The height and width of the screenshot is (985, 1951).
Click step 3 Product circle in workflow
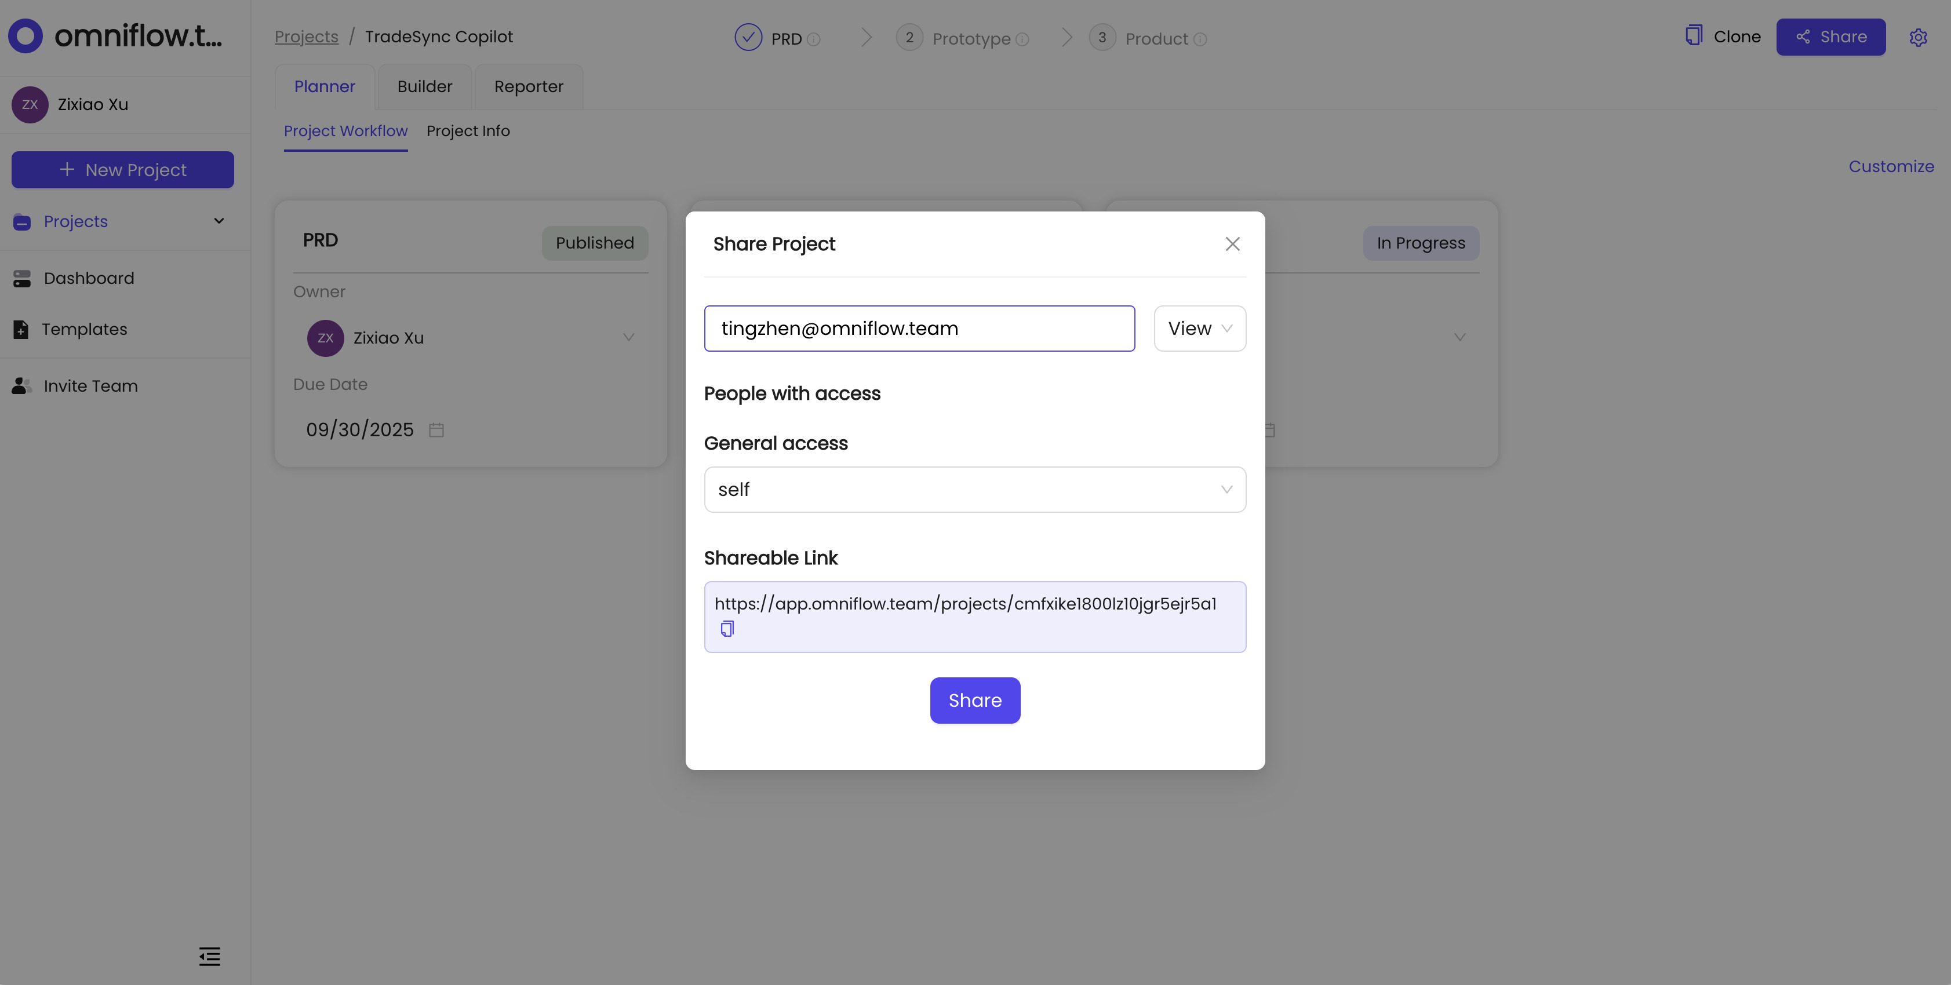(x=1102, y=37)
